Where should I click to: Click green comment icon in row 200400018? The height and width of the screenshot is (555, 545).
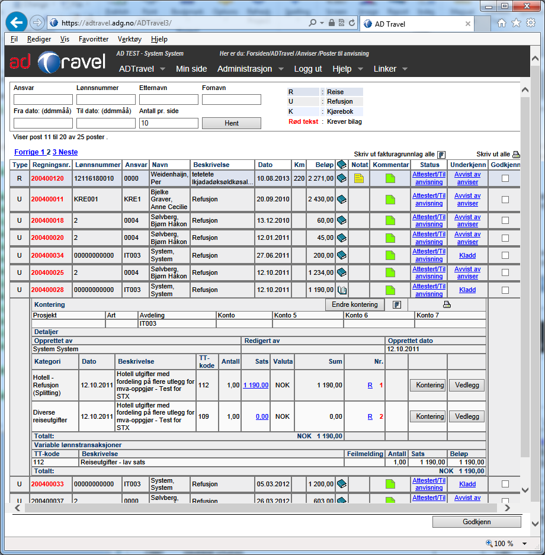coord(390,220)
